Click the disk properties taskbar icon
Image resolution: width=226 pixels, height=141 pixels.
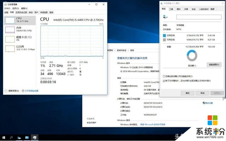(x=19, y=138)
